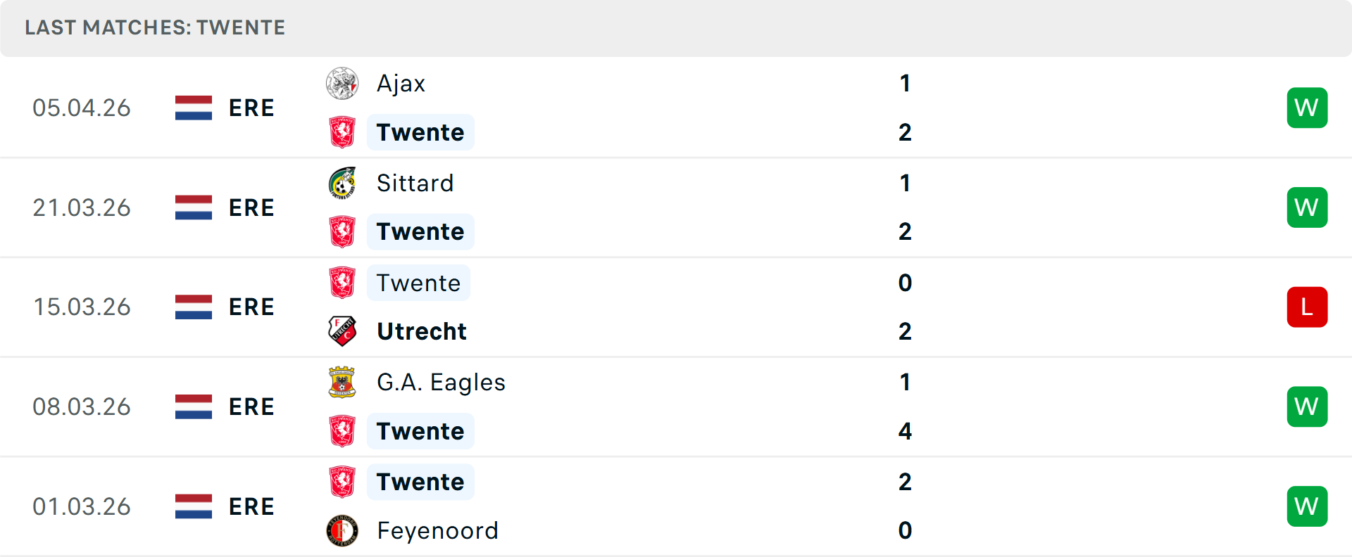Open the G.A. Eagles team link
Screen dimensions: 1352x557
pyautogui.click(x=441, y=383)
